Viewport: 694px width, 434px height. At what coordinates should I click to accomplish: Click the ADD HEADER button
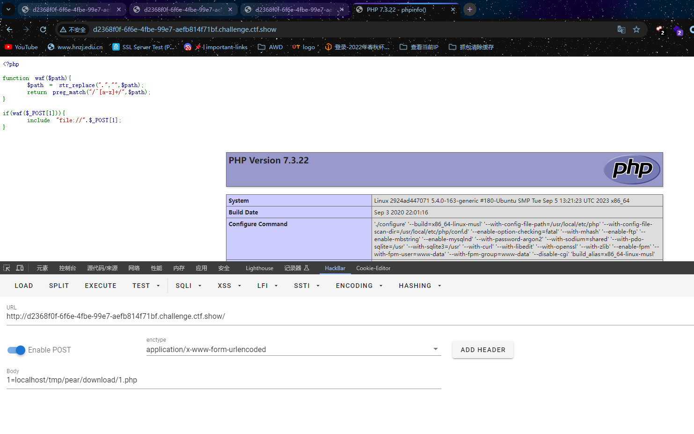click(x=483, y=350)
